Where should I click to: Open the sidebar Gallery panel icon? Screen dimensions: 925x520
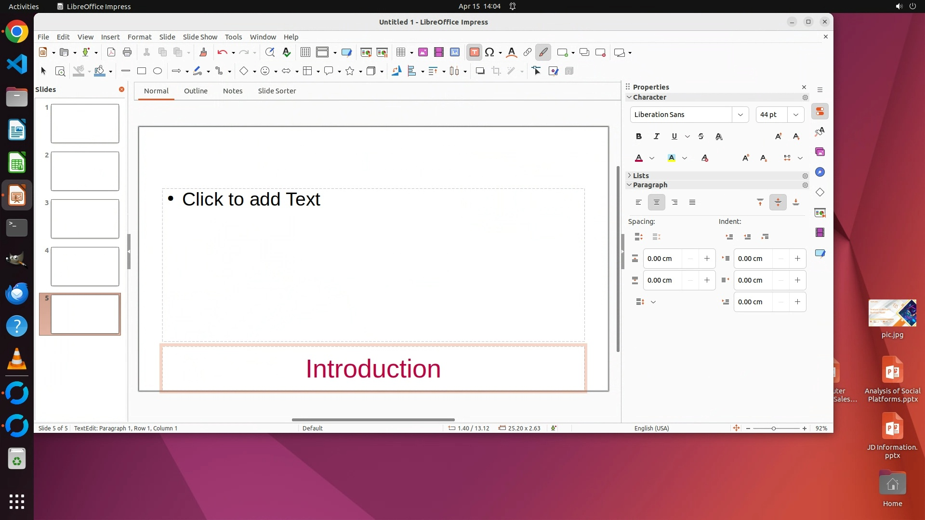tap(820, 152)
